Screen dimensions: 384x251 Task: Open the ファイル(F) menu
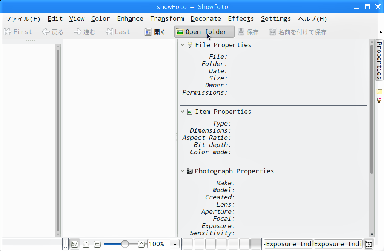click(23, 19)
